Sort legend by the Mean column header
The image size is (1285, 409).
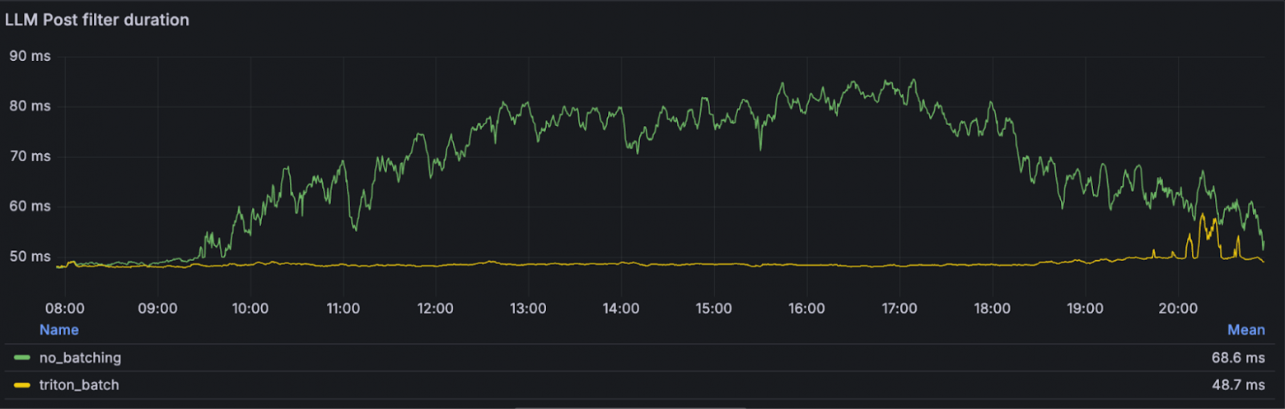1246,330
